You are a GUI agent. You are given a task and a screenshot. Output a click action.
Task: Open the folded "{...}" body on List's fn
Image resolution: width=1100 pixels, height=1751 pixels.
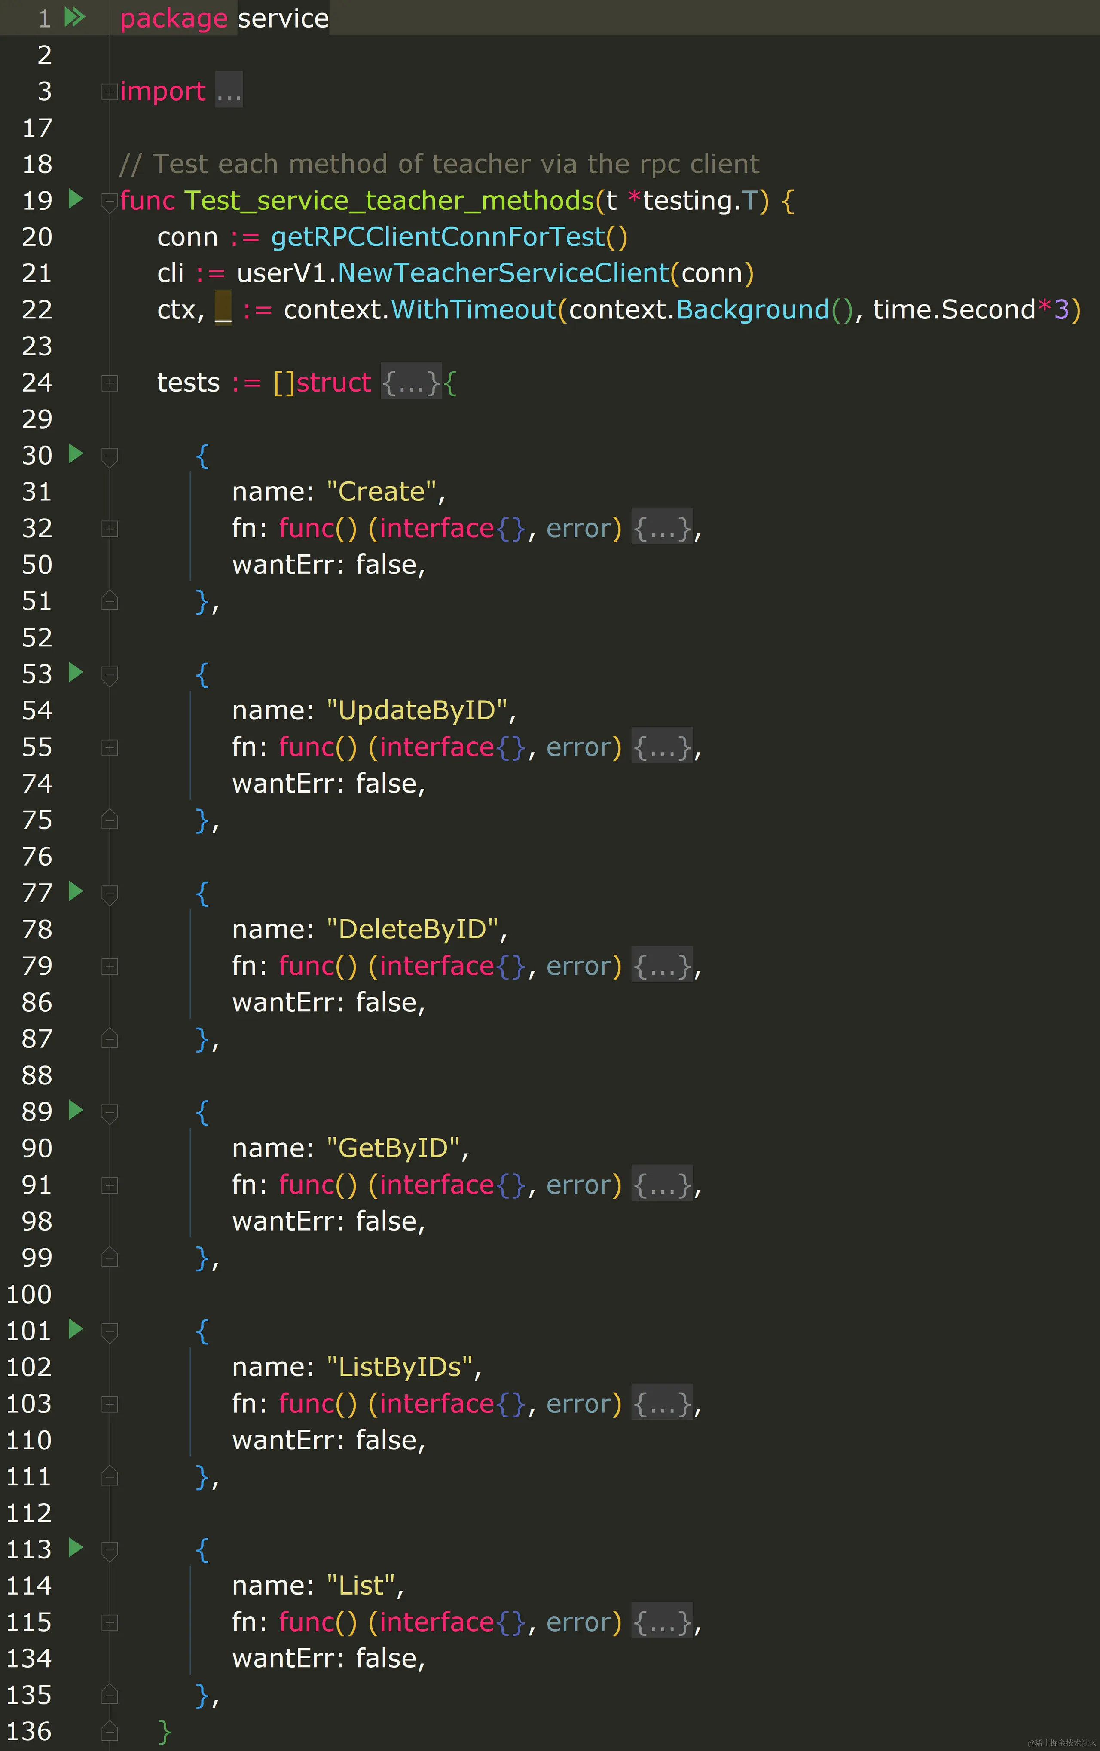(662, 1623)
